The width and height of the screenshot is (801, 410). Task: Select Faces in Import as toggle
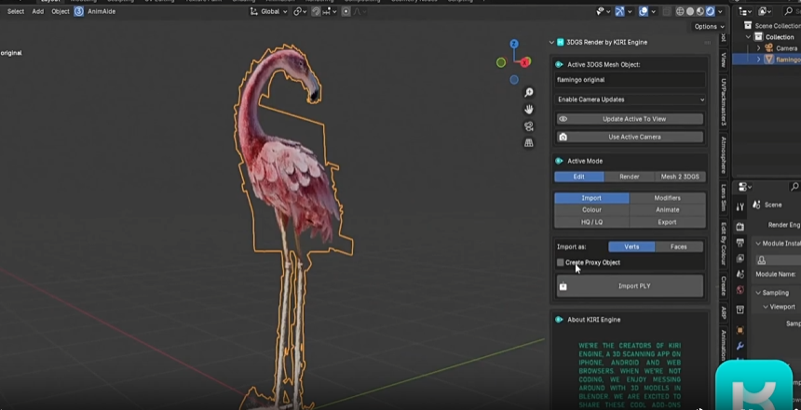[679, 246]
